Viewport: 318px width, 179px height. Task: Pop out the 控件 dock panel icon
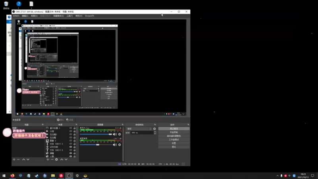pos(188,125)
